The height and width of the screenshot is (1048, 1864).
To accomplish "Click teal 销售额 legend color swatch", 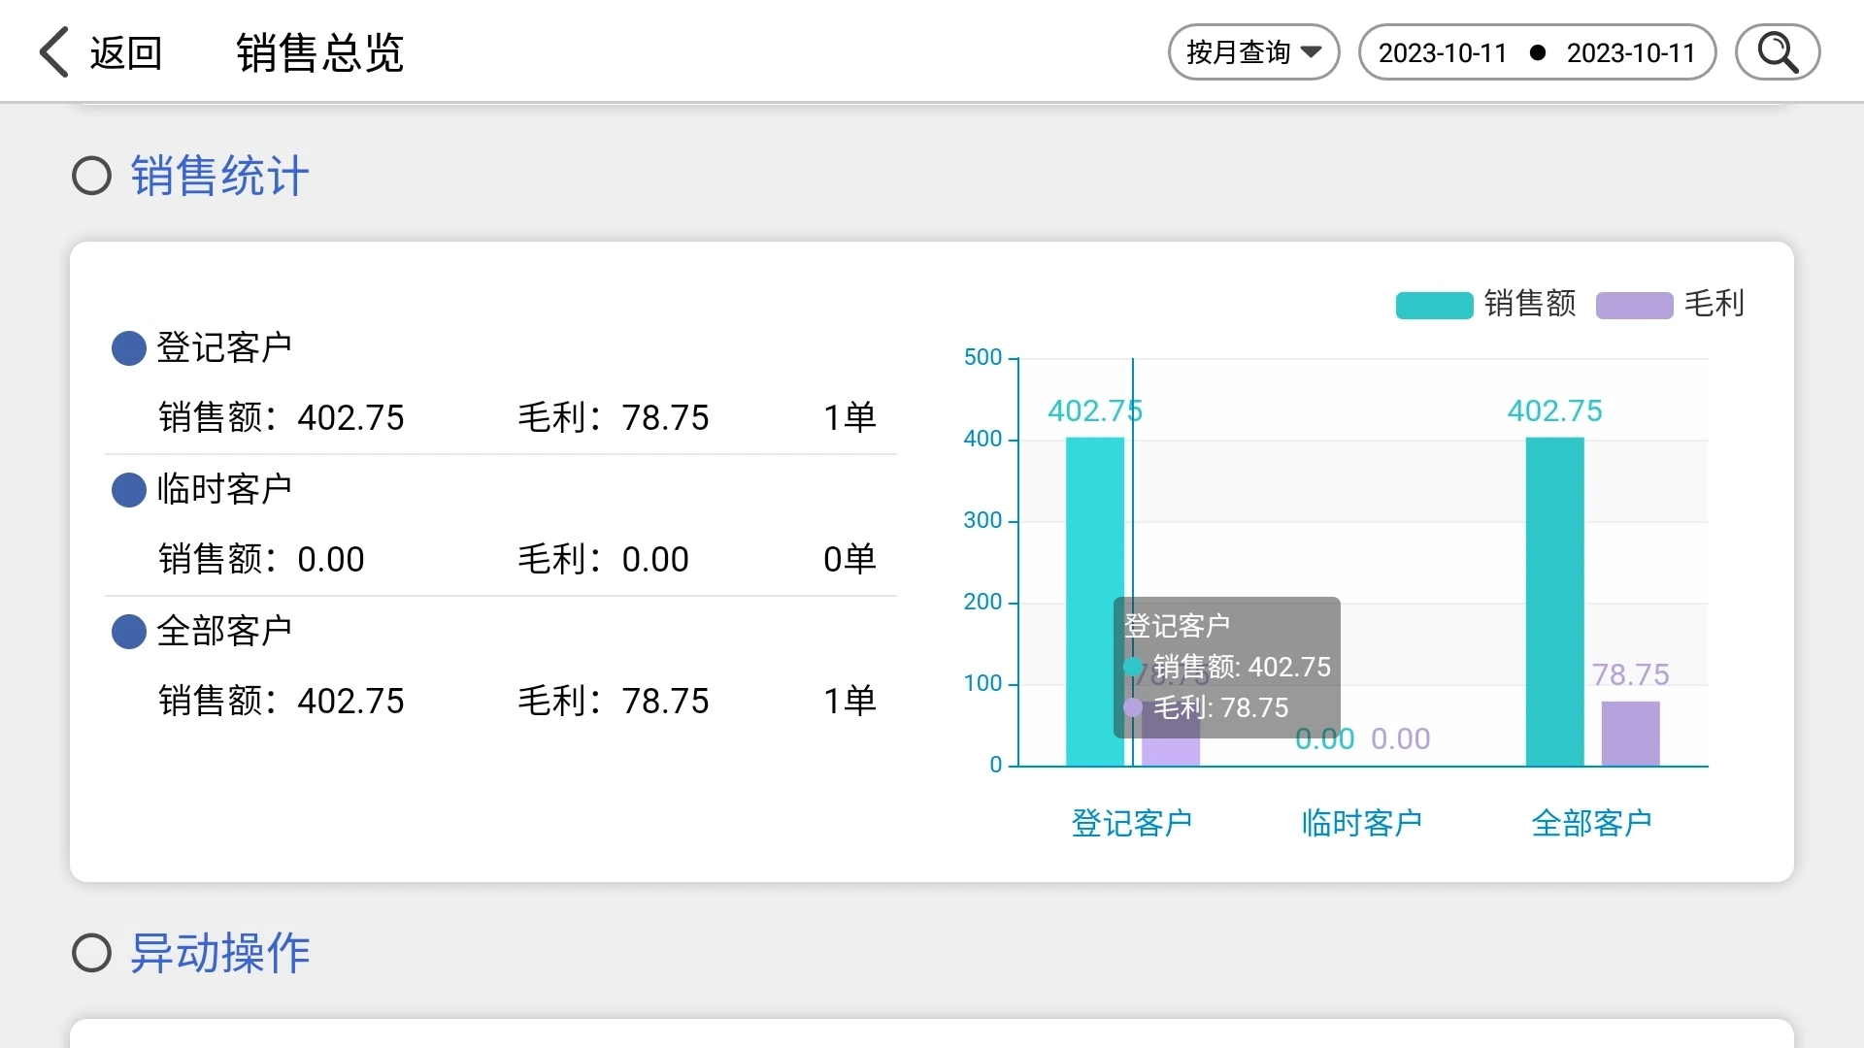I will pyautogui.click(x=1434, y=305).
